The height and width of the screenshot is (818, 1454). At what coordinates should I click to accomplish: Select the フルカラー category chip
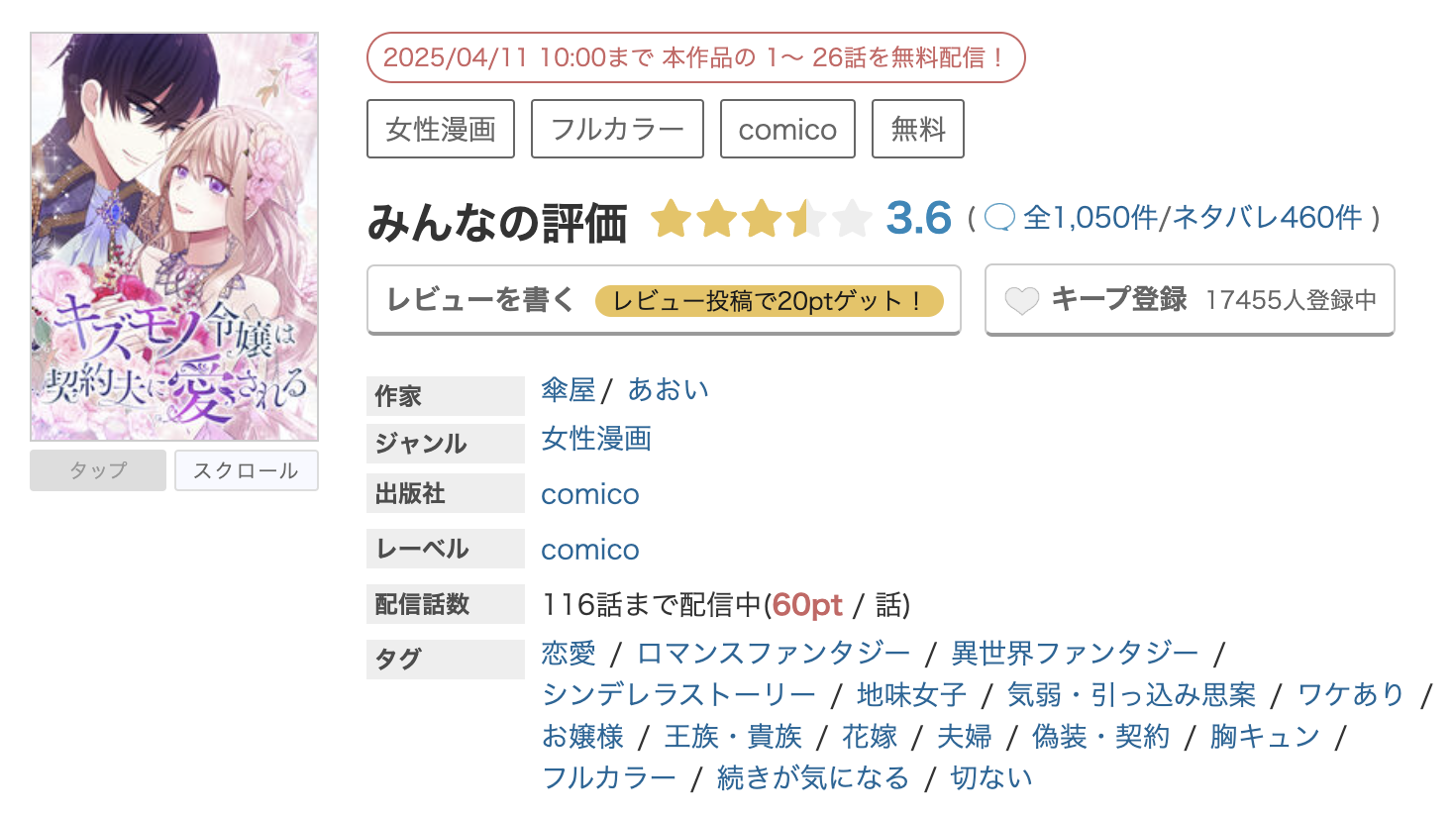616,129
